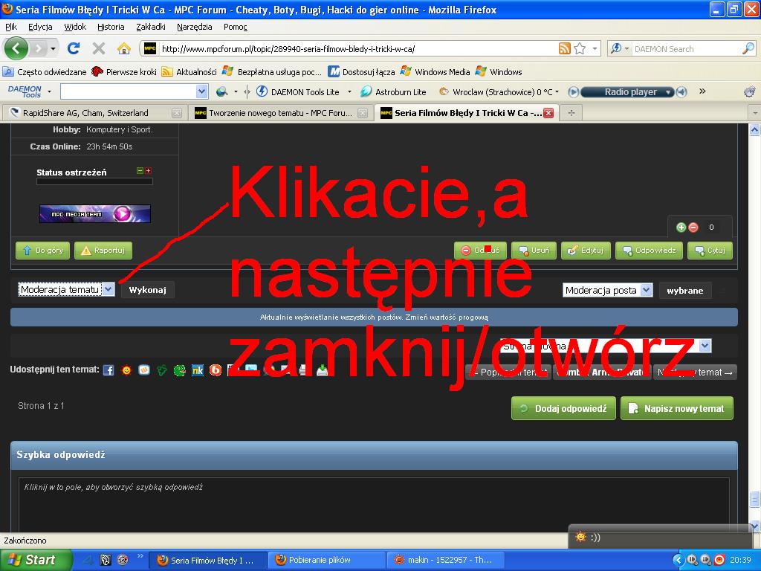Click the wybrane button
Image resolution: width=761 pixels, height=571 pixels.
[x=684, y=291]
